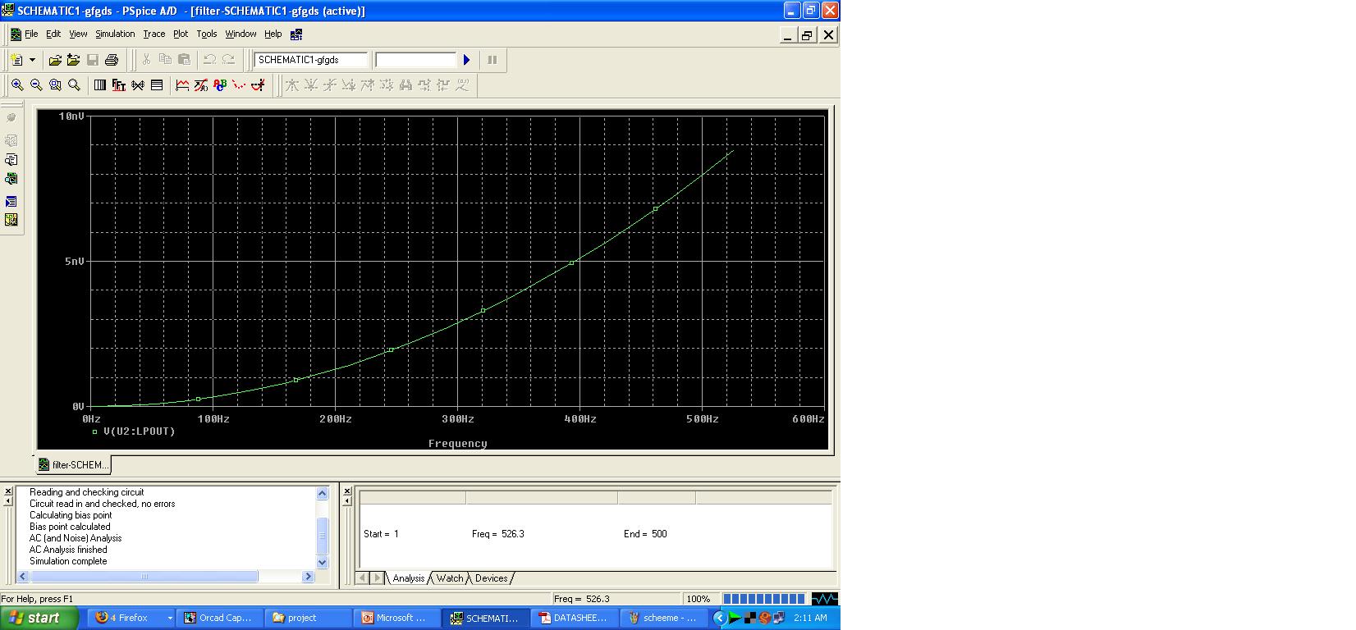The height and width of the screenshot is (630, 1356).
Task: Click the Zoom Fit icon
Action: 74,84
